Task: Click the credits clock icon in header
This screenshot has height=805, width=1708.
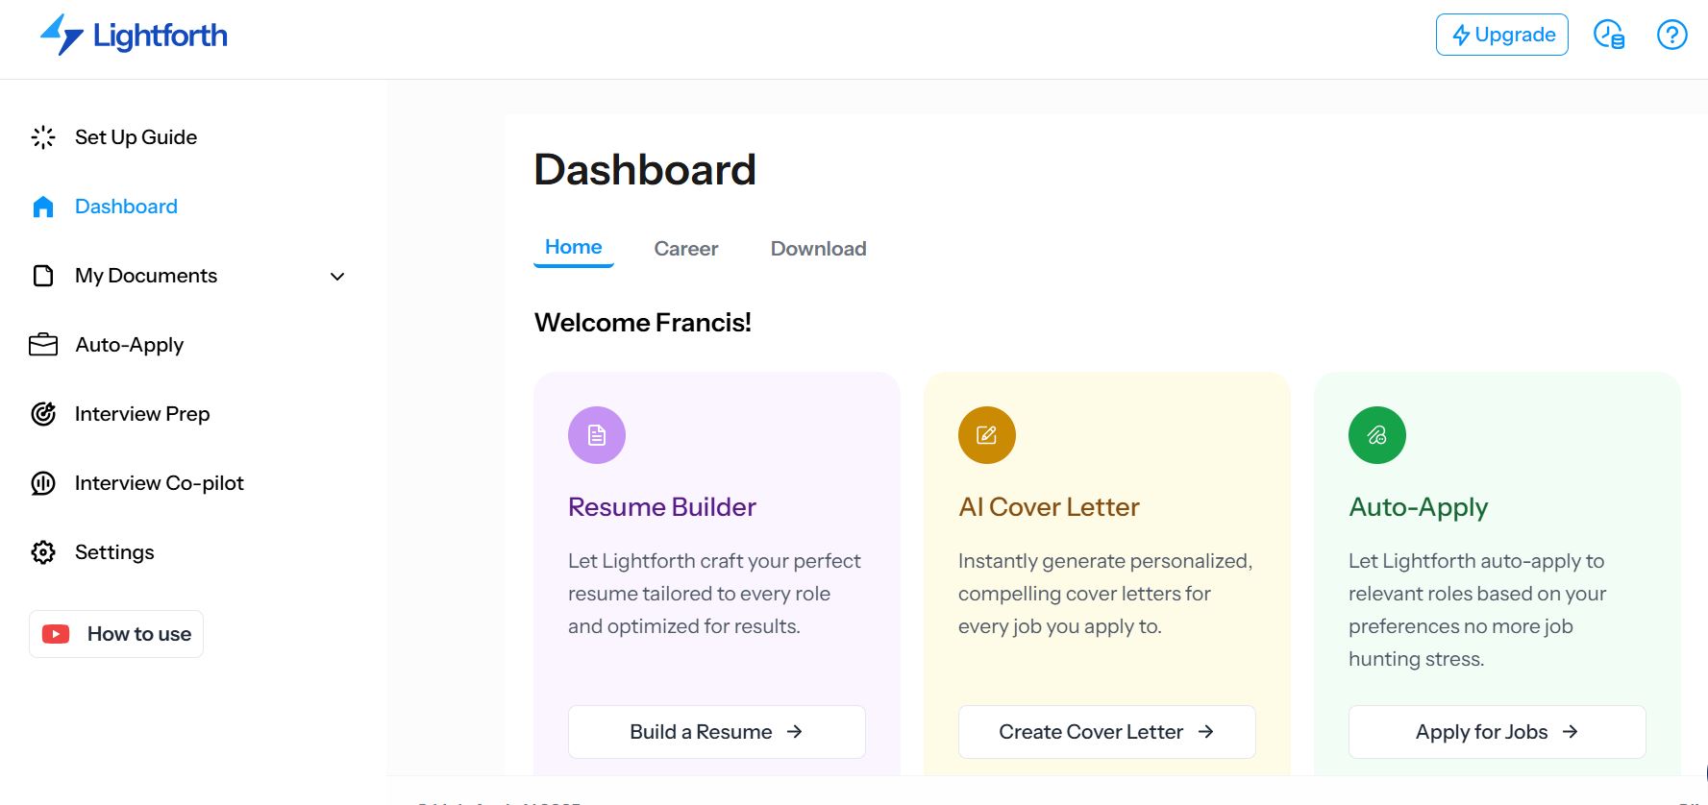Action: click(x=1608, y=35)
